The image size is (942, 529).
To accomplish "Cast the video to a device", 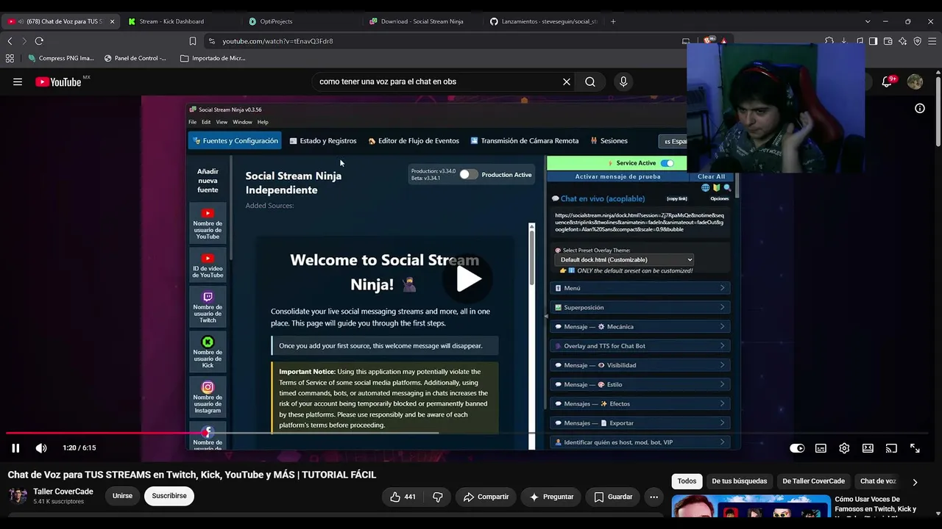I will coord(891,448).
